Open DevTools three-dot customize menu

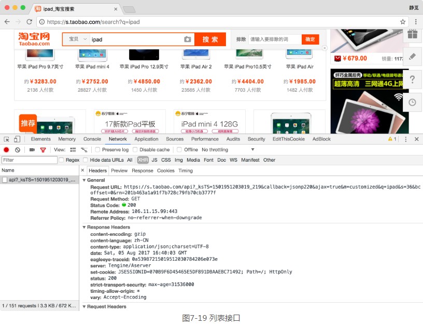[406, 139]
